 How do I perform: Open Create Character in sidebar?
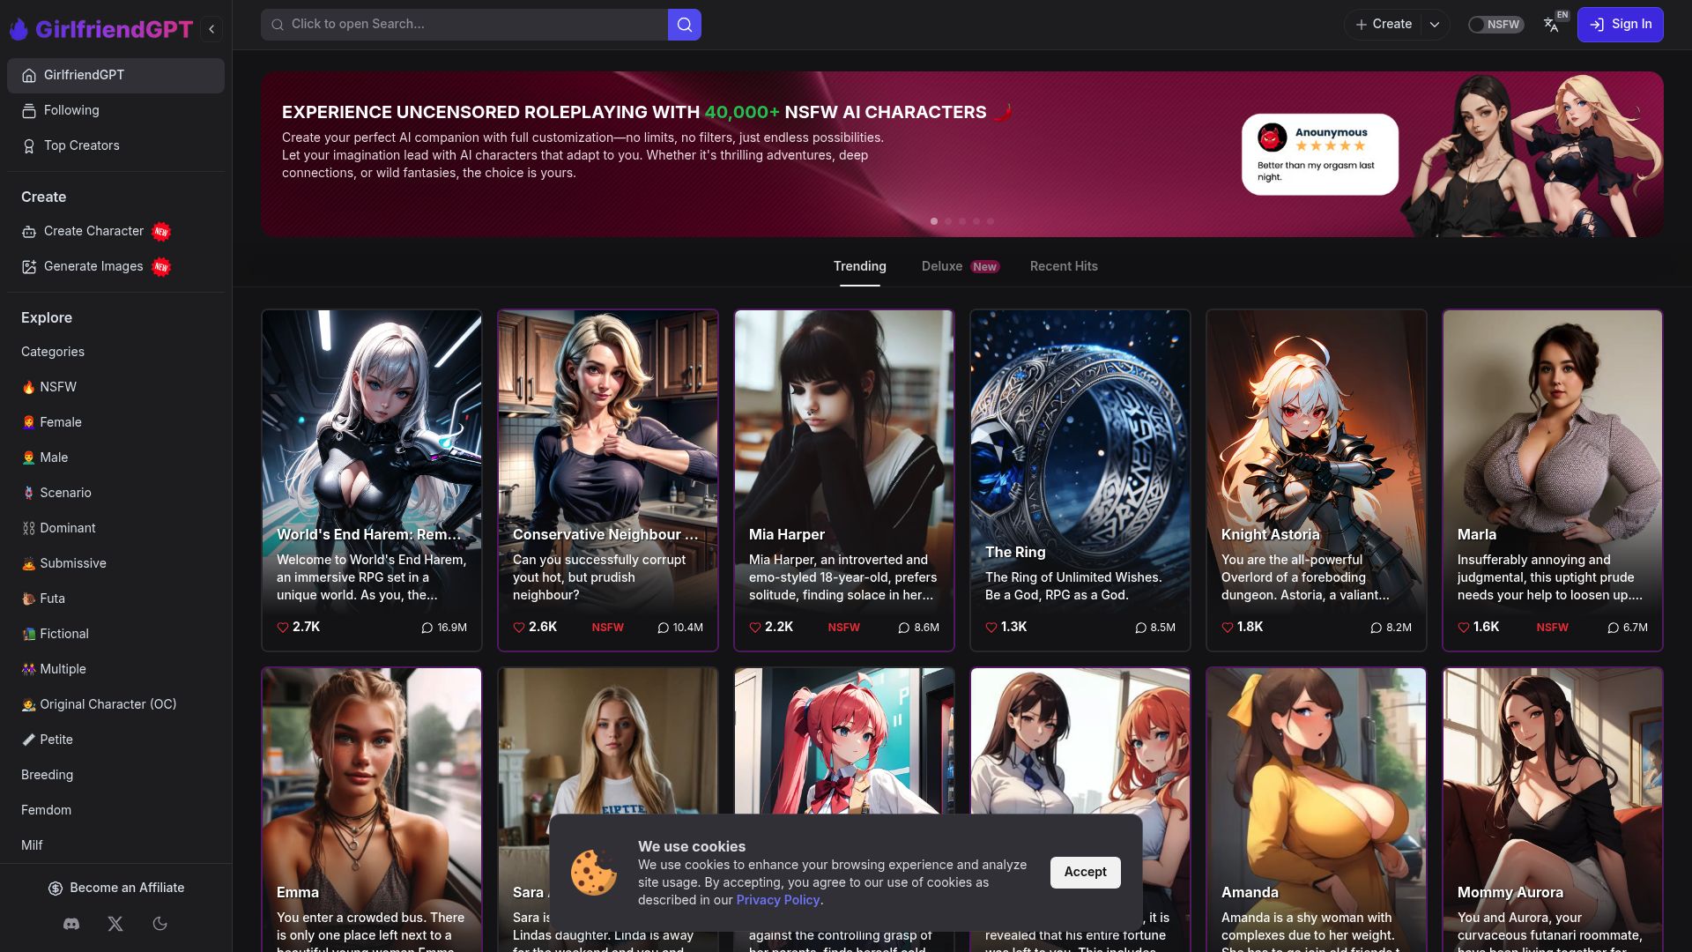[x=115, y=231]
